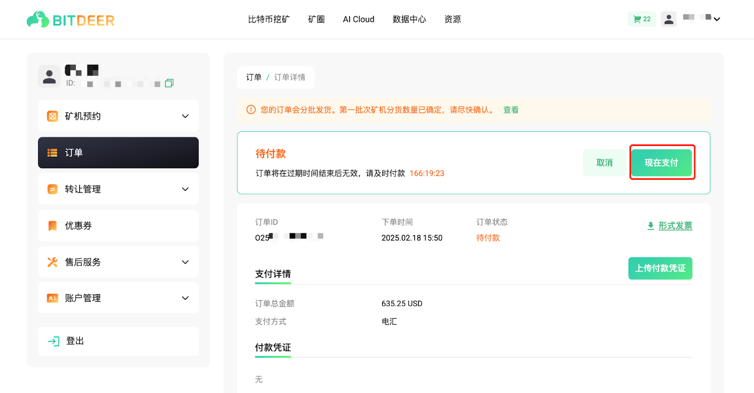Click the 待付款 heading
754x393 pixels.
tap(270, 153)
